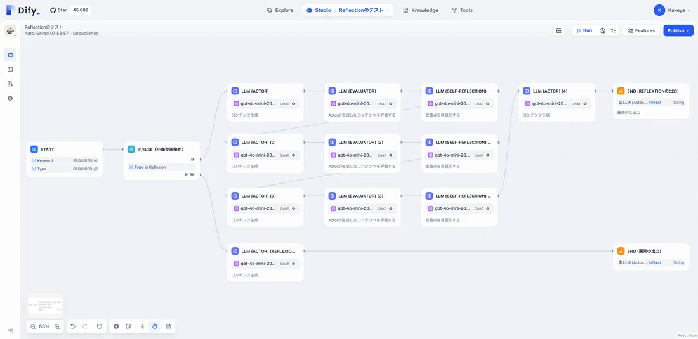
Task: Expand the left sidebar arrow
Action: point(10,330)
